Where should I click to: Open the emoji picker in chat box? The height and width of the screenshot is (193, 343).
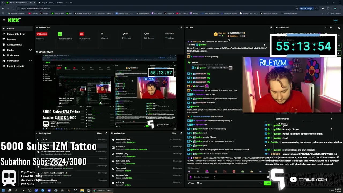pyautogui.click(x=268, y=177)
